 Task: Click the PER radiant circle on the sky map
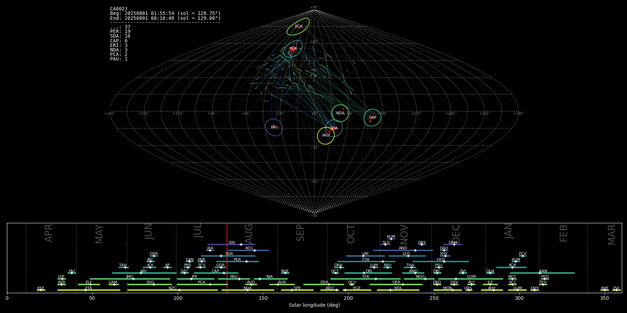coord(293,49)
